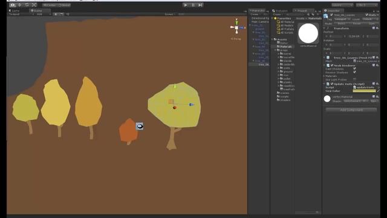Screen dimensions: 387x218
Task: Open the Layers dropdown
Action: 342,5
